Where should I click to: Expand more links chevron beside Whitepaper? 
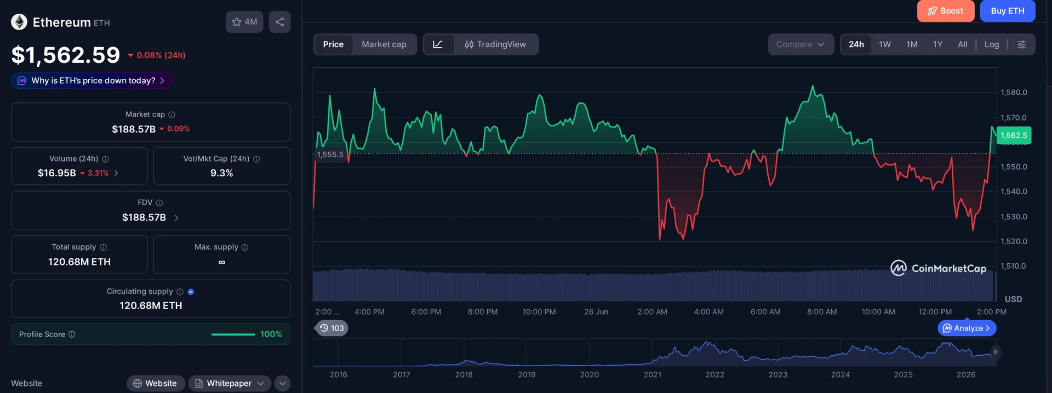pyautogui.click(x=282, y=383)
